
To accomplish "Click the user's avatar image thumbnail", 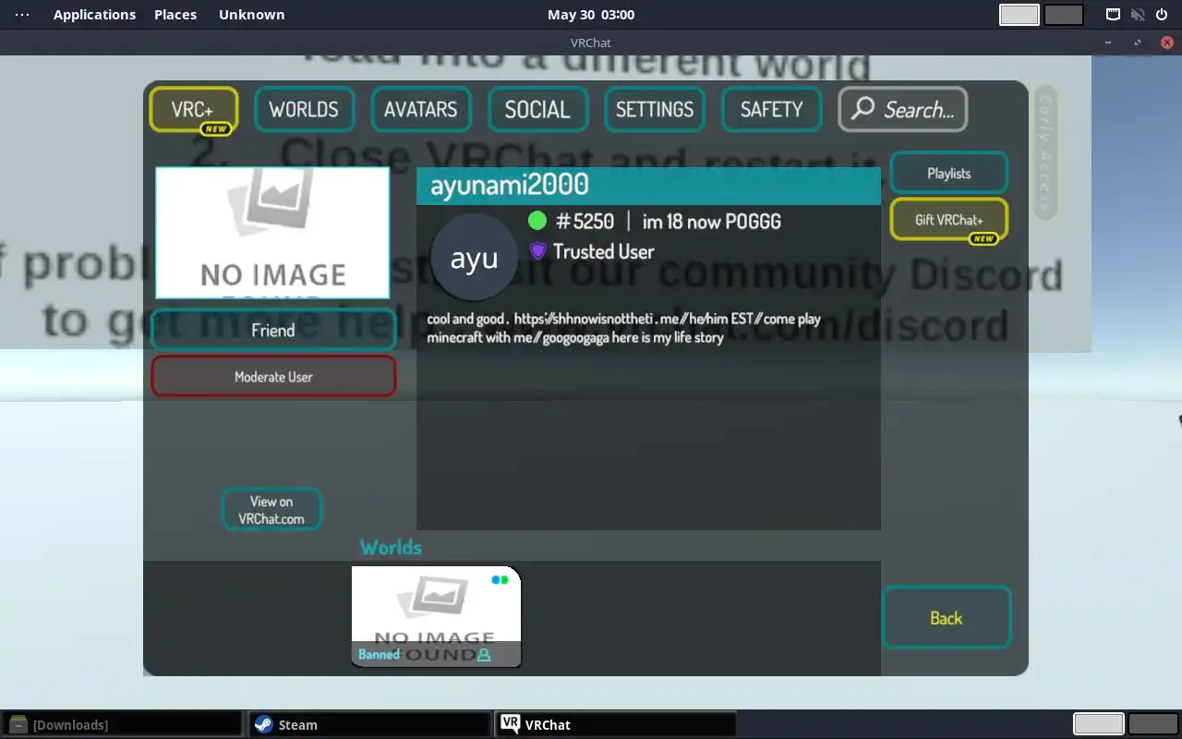I will (272, 233).
